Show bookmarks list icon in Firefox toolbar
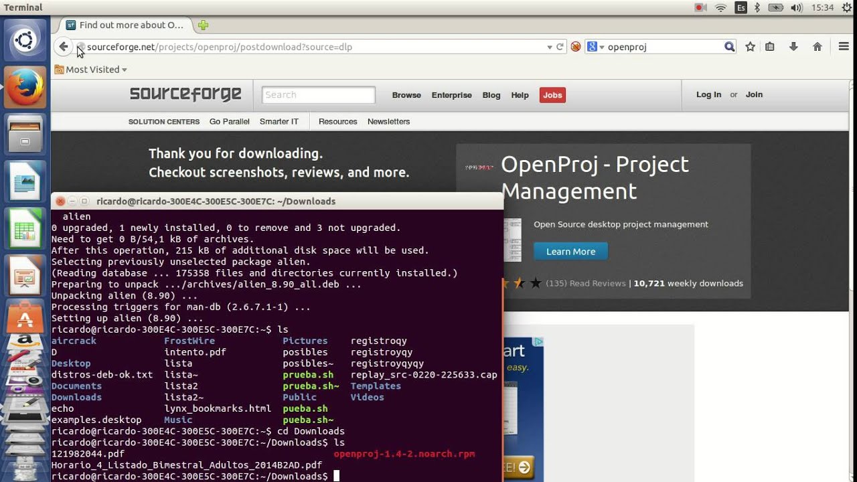The height and width of the screenshot is (482, 857). coord(770,47)
